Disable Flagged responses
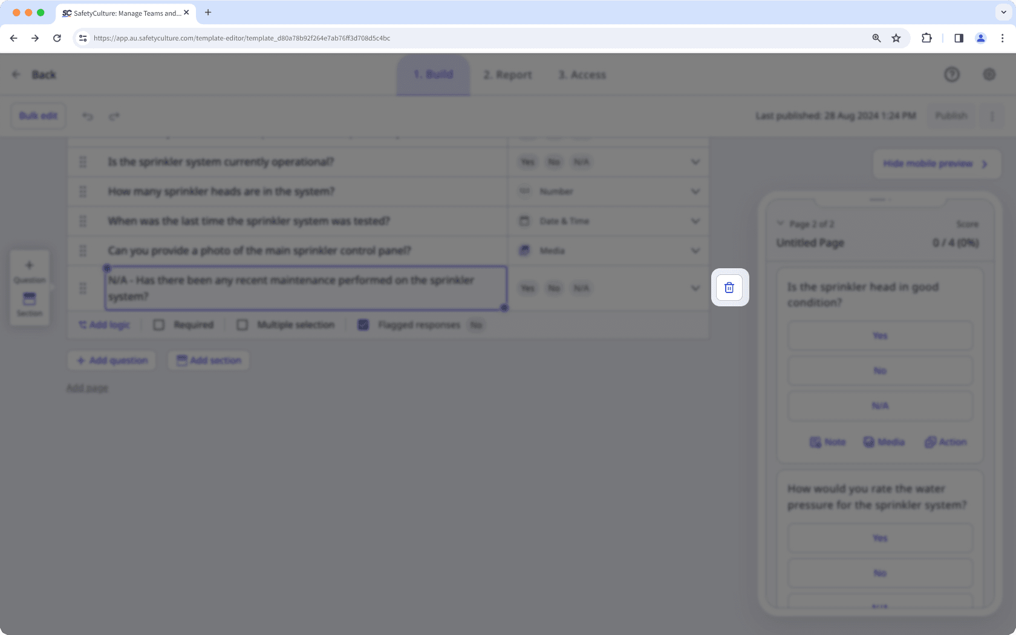The height and width of the screenshot is (635, 1016). click(363, 324)
